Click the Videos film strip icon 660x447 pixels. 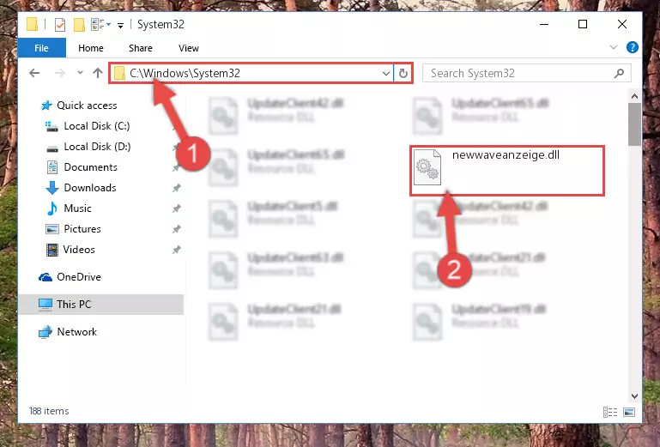(52, 250)
